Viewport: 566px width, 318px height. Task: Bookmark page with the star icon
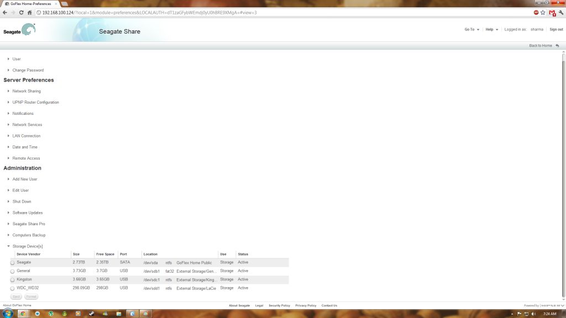click(x=543, y=13)
